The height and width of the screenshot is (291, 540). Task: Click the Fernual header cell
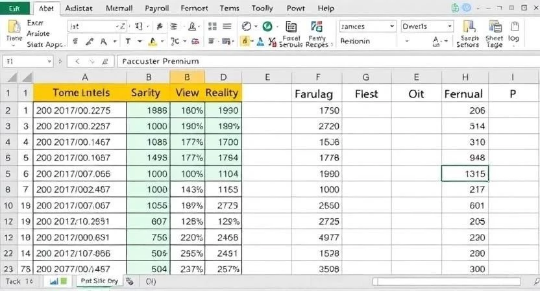[x=465, y=94]
